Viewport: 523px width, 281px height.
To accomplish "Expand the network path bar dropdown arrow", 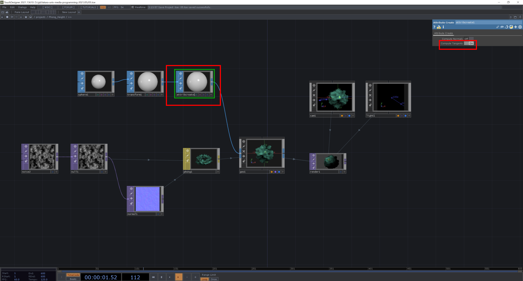I will pyautogui.click(x=2, y=17).
